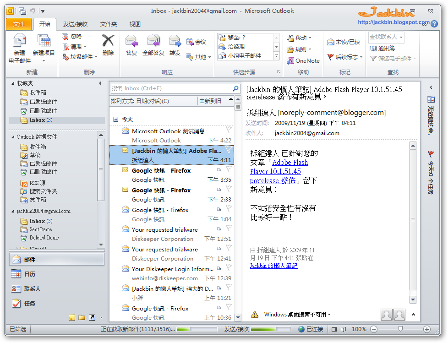Click the Folder List icon at navigation bottom
The width and height of the screenshot is (448, 343).
pyautogui.click(x=82, y=317)
